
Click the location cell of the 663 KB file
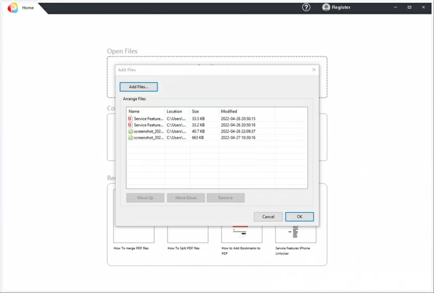click(x=176, y=138)
